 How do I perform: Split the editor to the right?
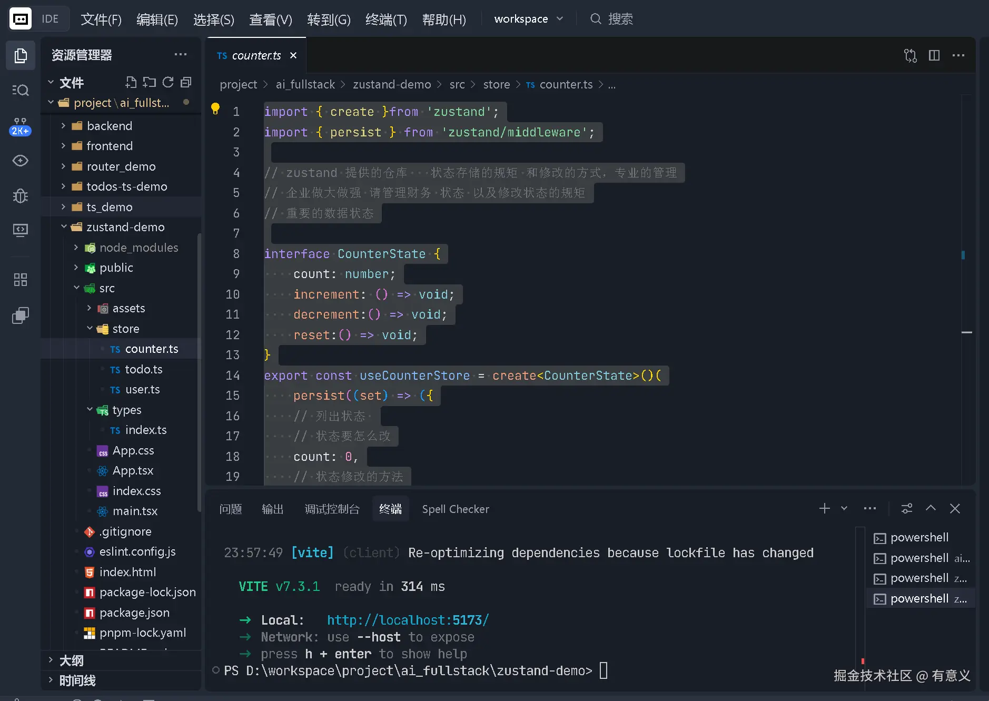934,55
